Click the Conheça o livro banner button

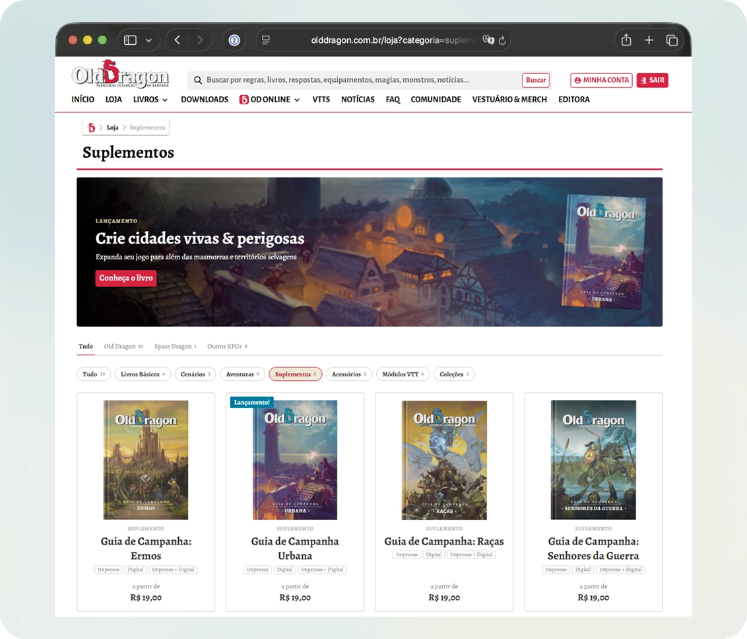126,278
